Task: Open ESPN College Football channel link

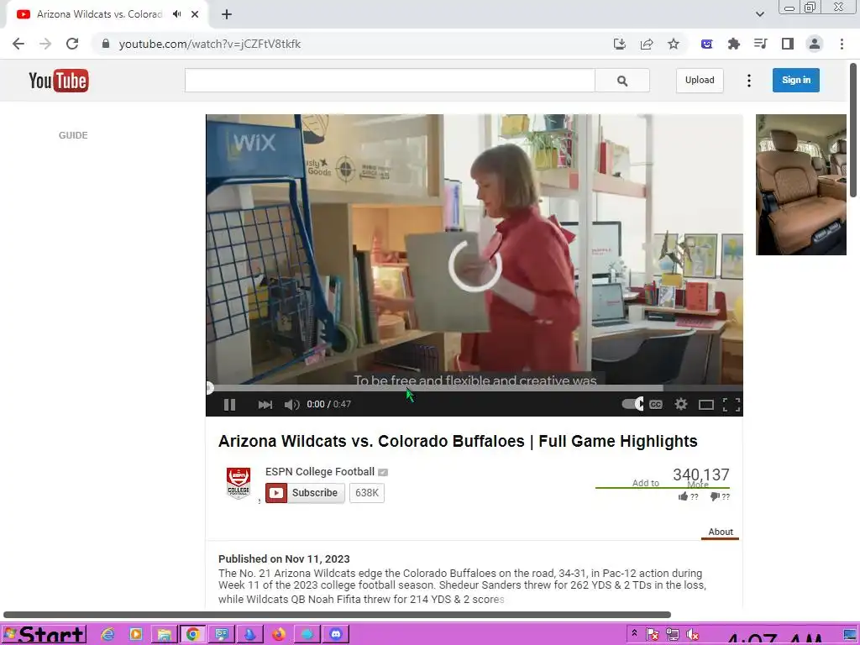Action: click(320, 472)
